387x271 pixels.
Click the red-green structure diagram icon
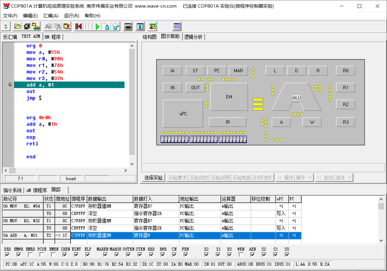coord(152,26)
